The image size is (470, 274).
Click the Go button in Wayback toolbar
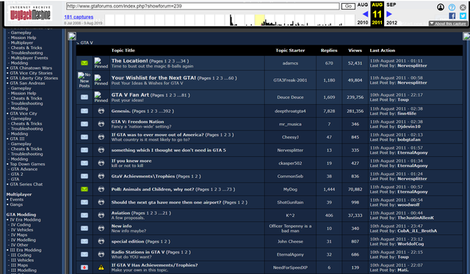tap(348, 6)
